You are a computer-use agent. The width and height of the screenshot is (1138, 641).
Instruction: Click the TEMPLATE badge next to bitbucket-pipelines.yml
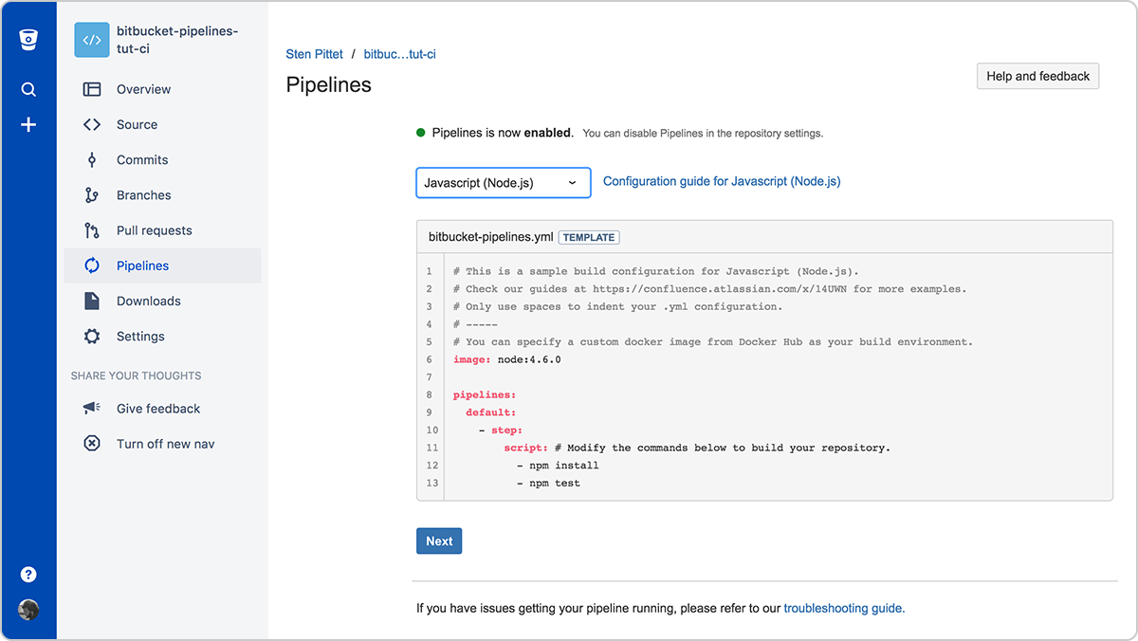coord(588,237)
